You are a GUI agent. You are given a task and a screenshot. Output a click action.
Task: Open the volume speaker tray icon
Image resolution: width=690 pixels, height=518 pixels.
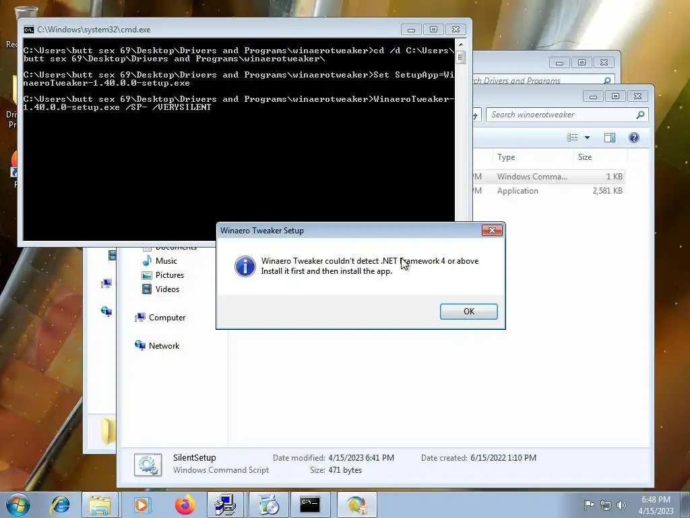click(621, 505)
